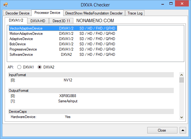191x139 pixels.
Task: Open the DirectShow/MediaFoundation Decoder tab
Action: pyautogui.click(x=94, y=13)
